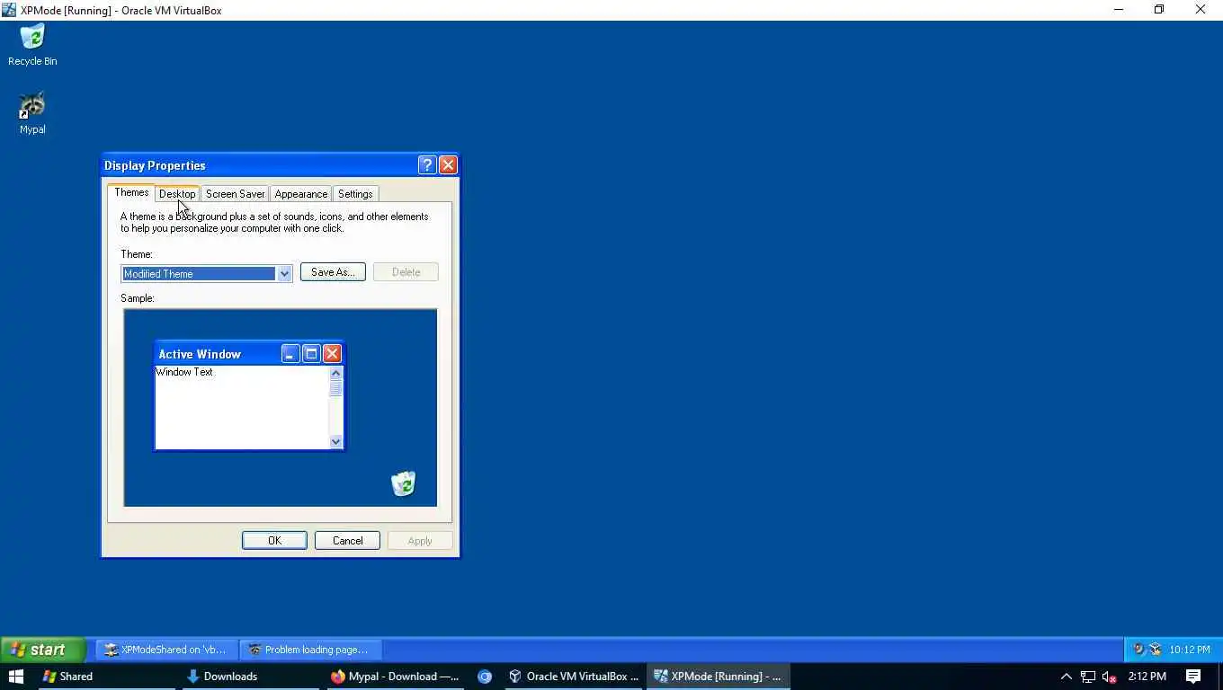Switch to the Themes tab

point(131,192)
